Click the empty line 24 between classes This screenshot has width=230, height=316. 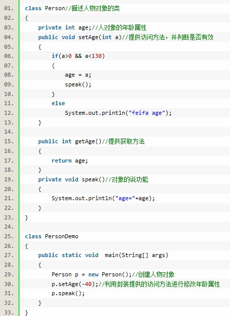125,227
